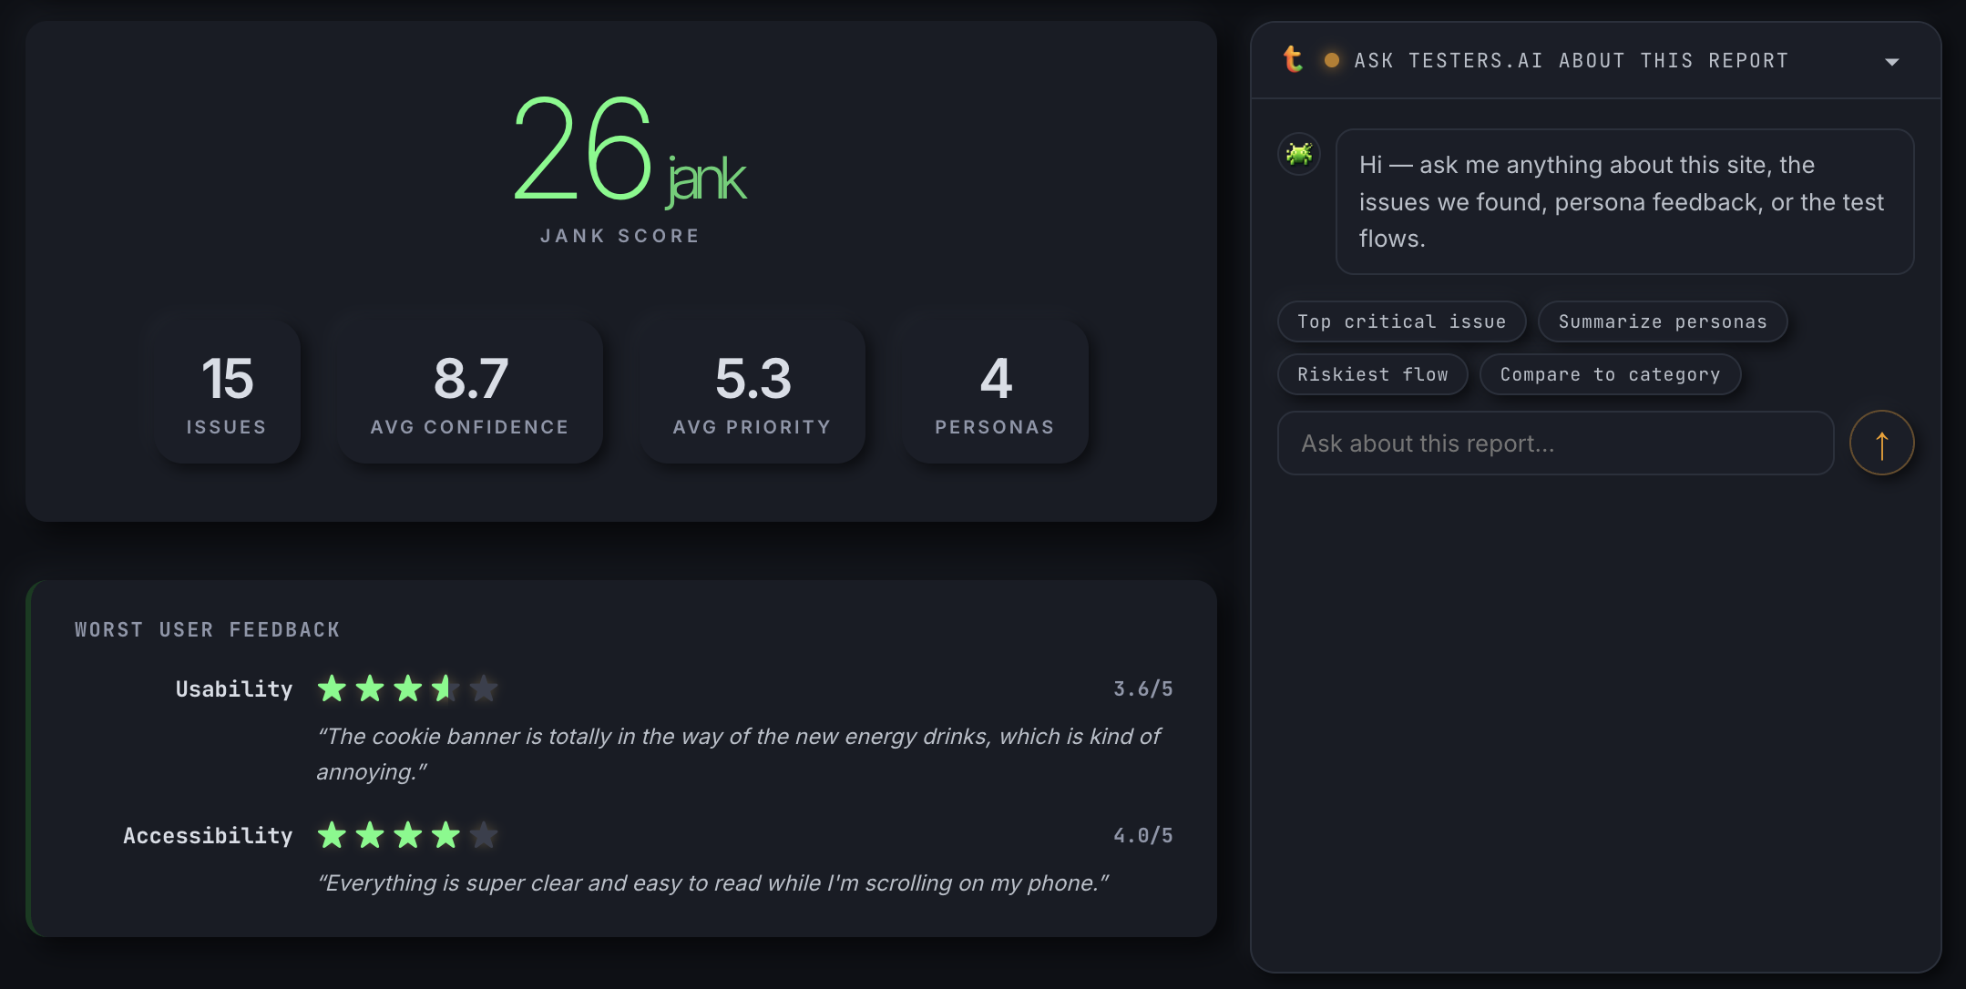Click the "Top critical issue" chip
Viewport: 1966px width, 989px height.
coord(1401,321)
